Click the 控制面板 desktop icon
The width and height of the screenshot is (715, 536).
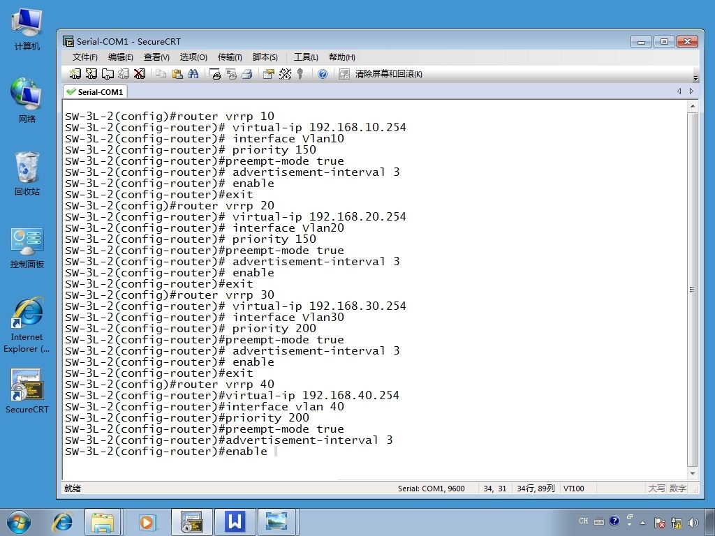(x=27, y=248)
